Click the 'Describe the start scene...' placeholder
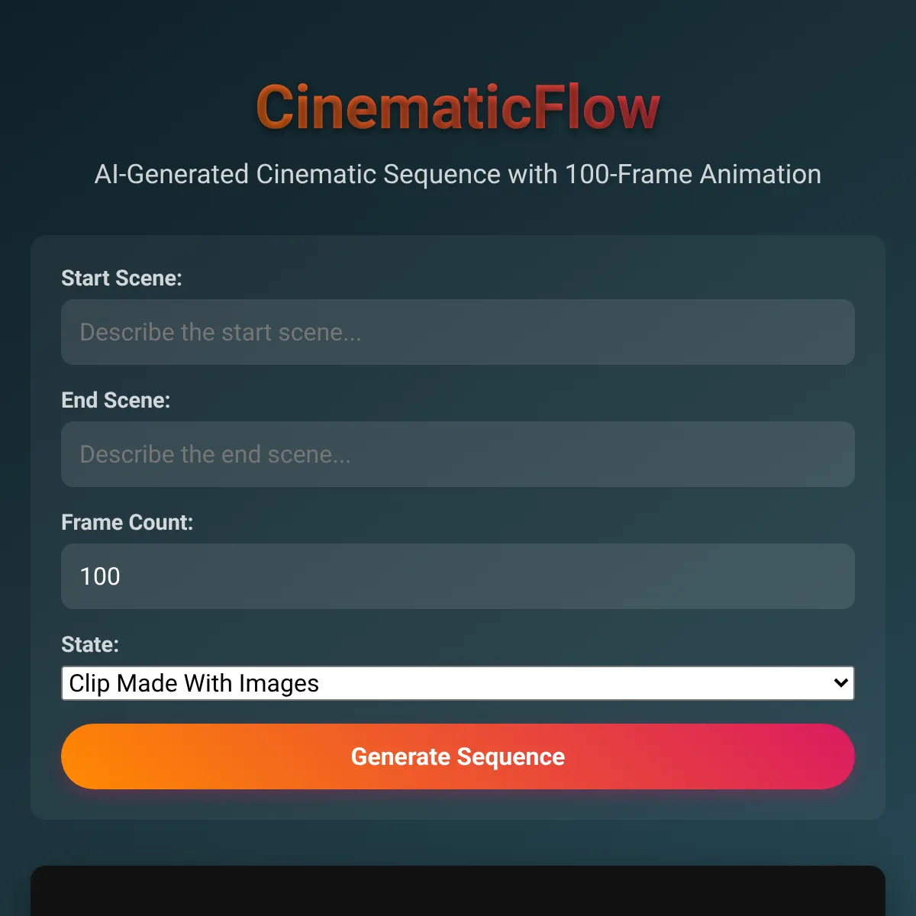This screenshot has width=916, height=916. click(x=221, y=332)
